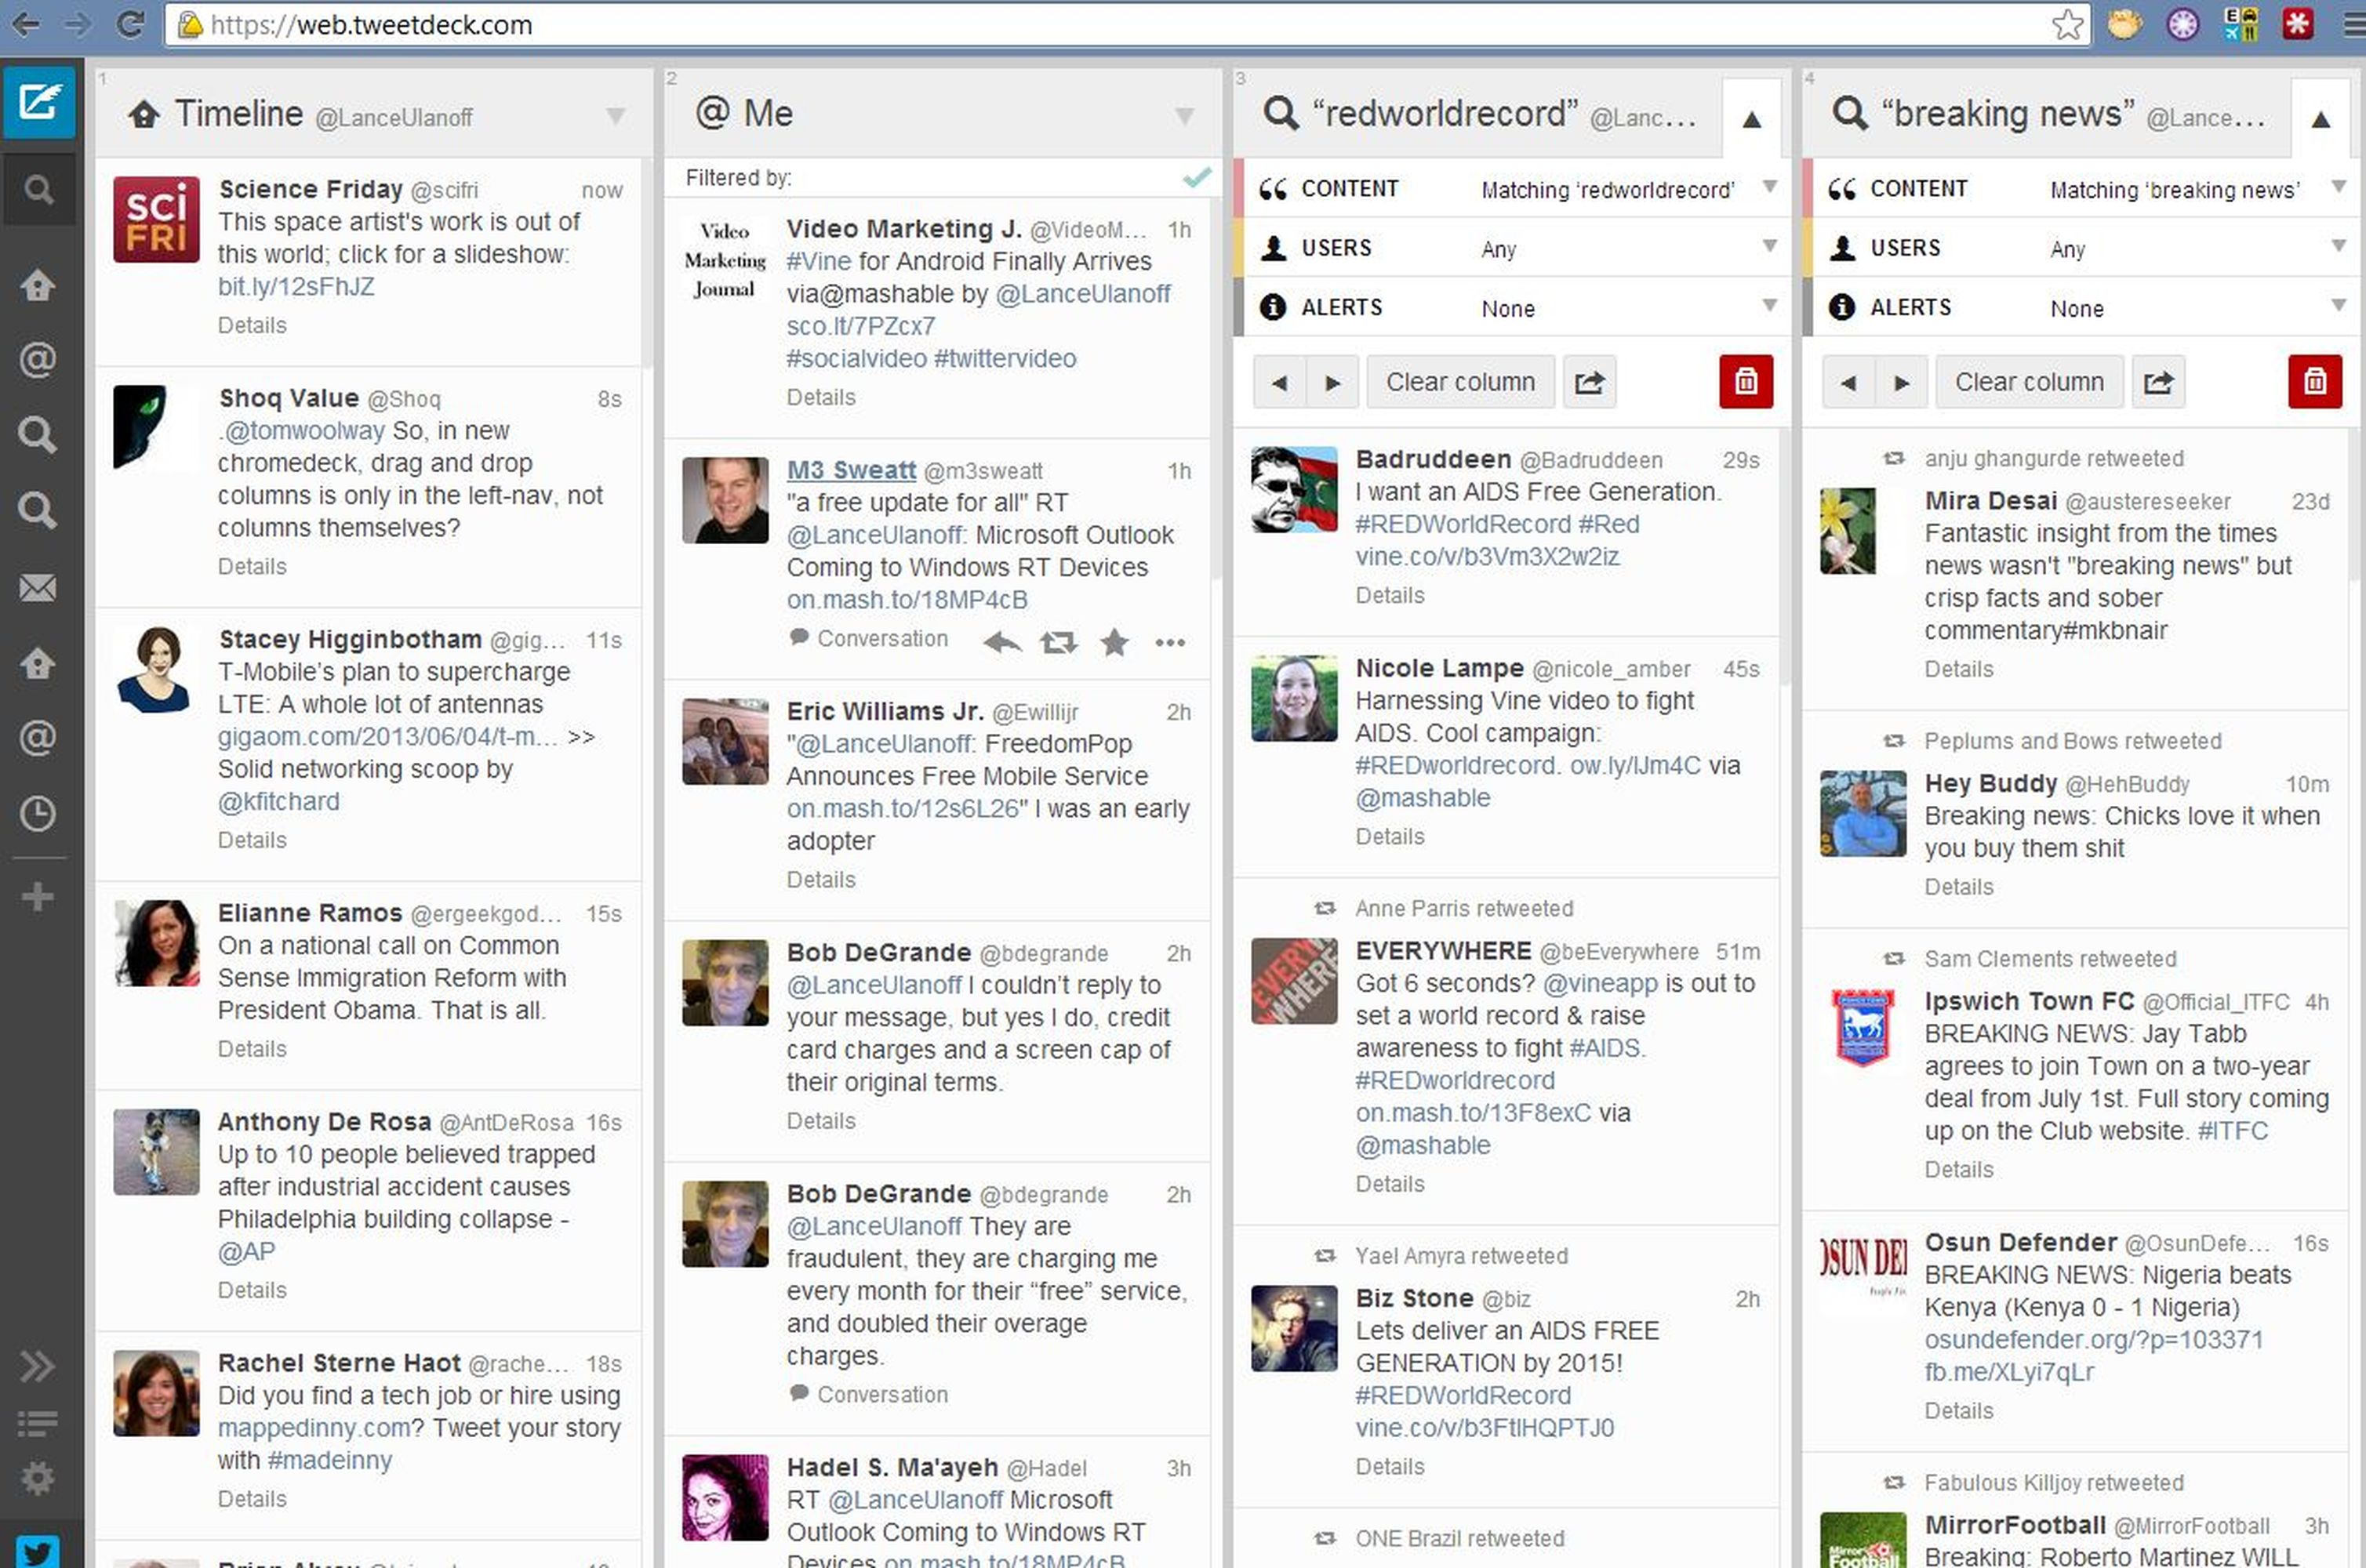Screen dimensions: 2366x1568
Task: Share the "breaking news" column
Action: point(2158,381)
